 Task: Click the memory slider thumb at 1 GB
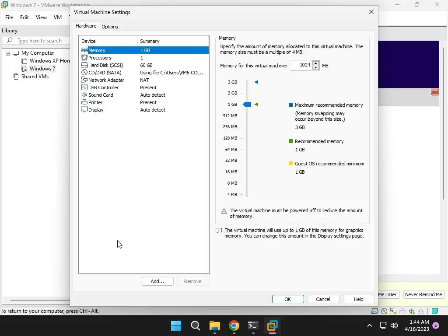pyautogui.click(x=247, y=104)
